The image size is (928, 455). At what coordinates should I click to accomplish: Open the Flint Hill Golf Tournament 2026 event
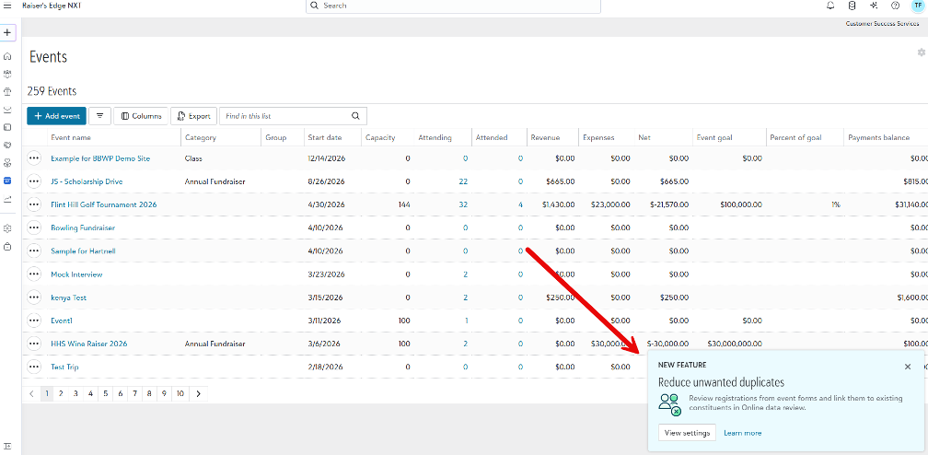coord(103,204)
